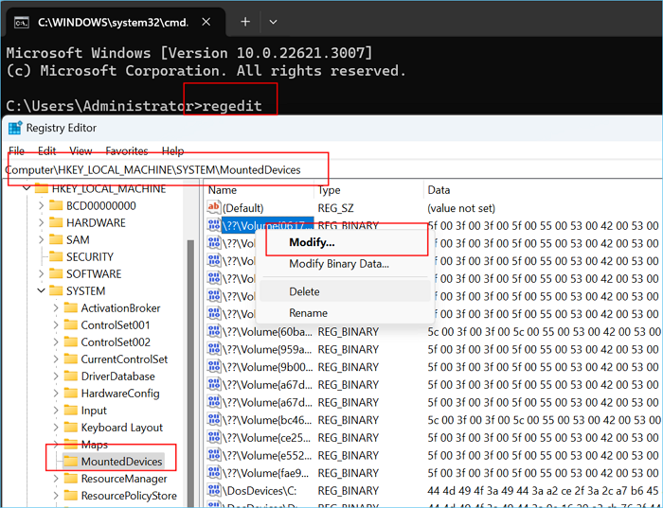663x508 pixels.
Task: Expand the ControlSet001 key
Action: (55, 325)
